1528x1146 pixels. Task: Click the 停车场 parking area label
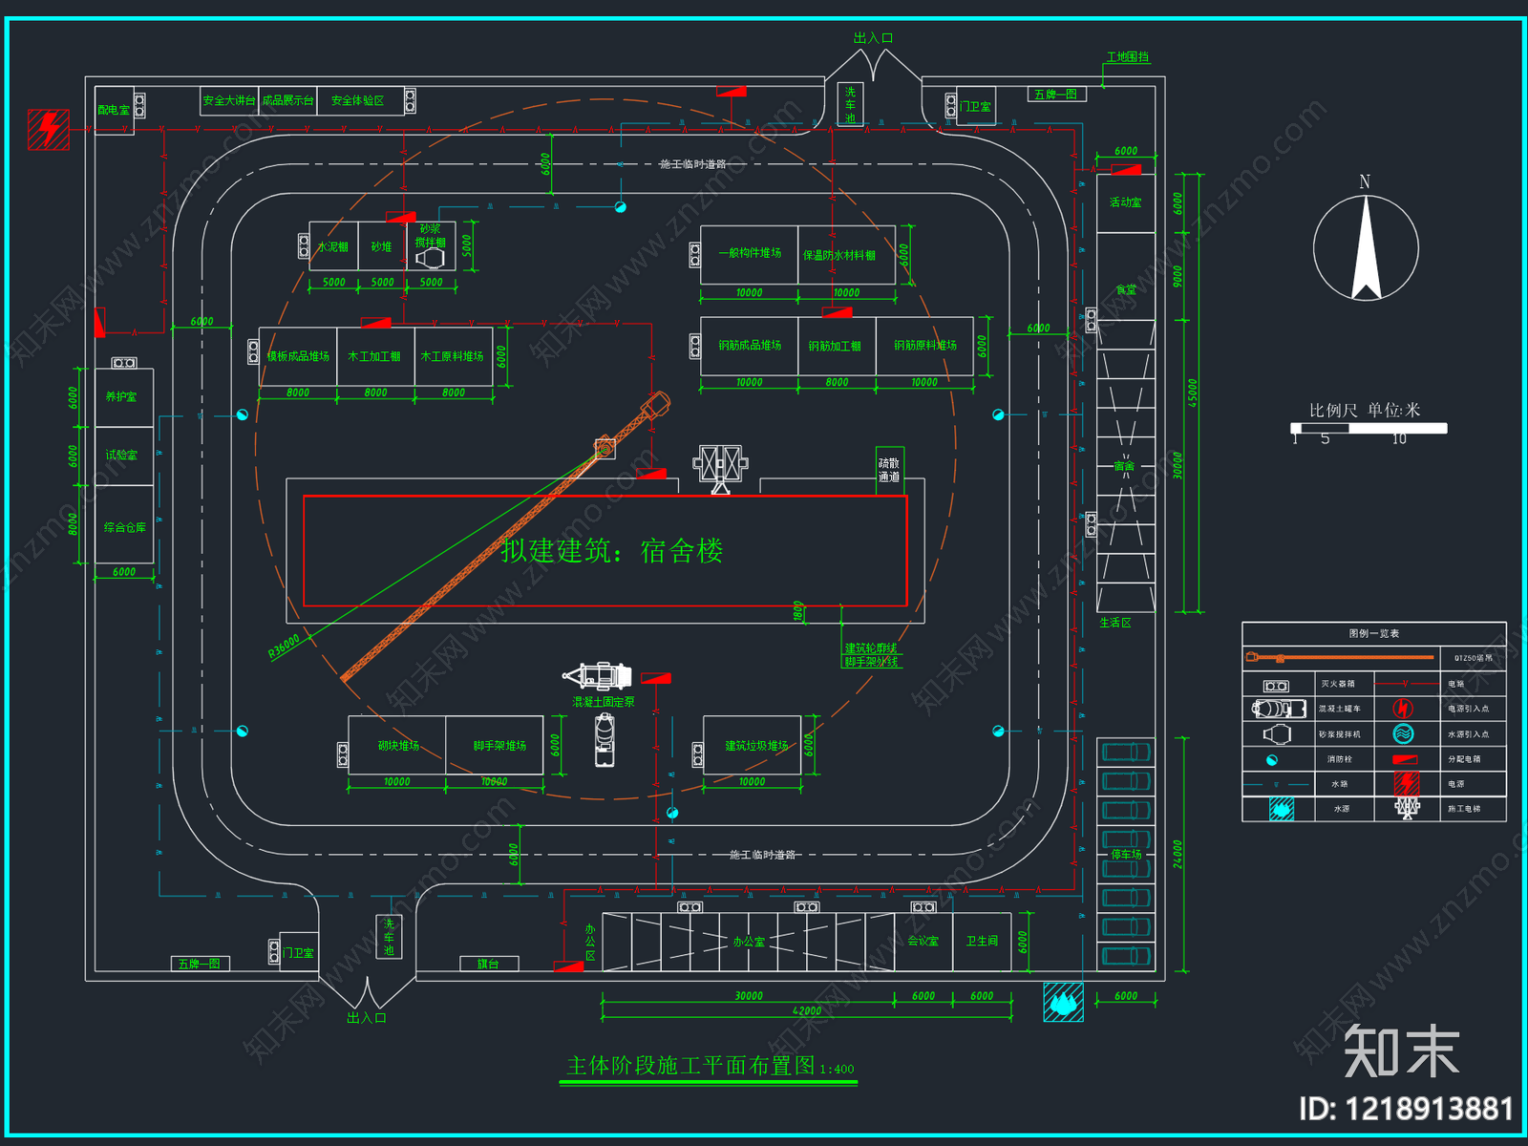(x=1126, y=854)
